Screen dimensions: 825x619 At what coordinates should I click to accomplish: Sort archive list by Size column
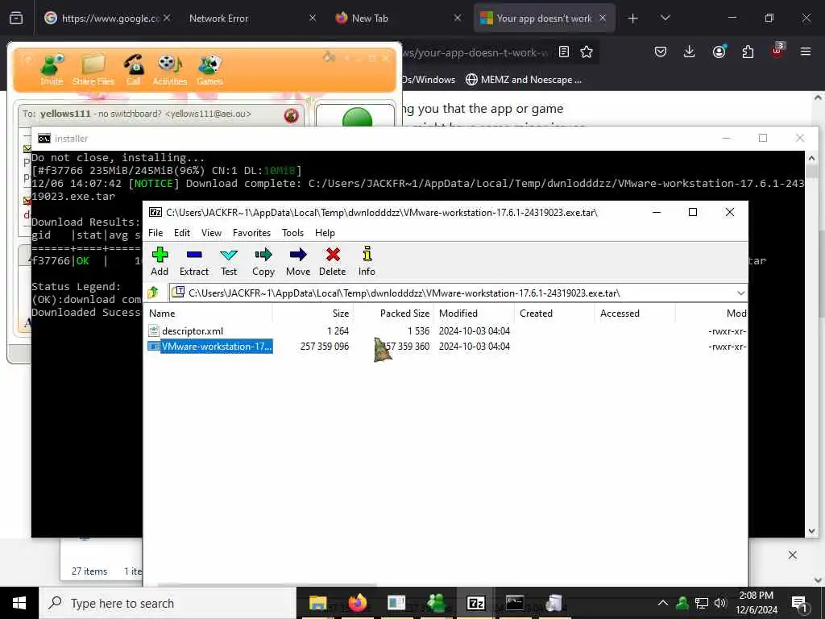point(313,314)
